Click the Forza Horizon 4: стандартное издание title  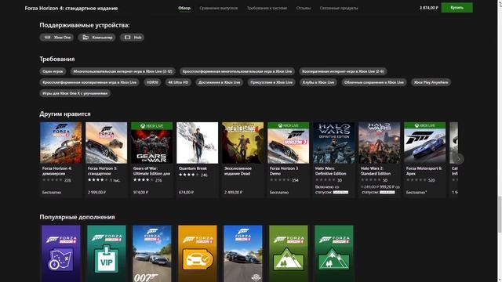point(71,9)
